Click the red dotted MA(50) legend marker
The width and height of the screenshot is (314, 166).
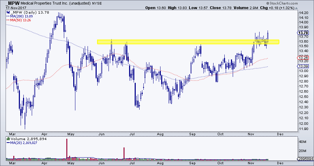pos(8,20)
